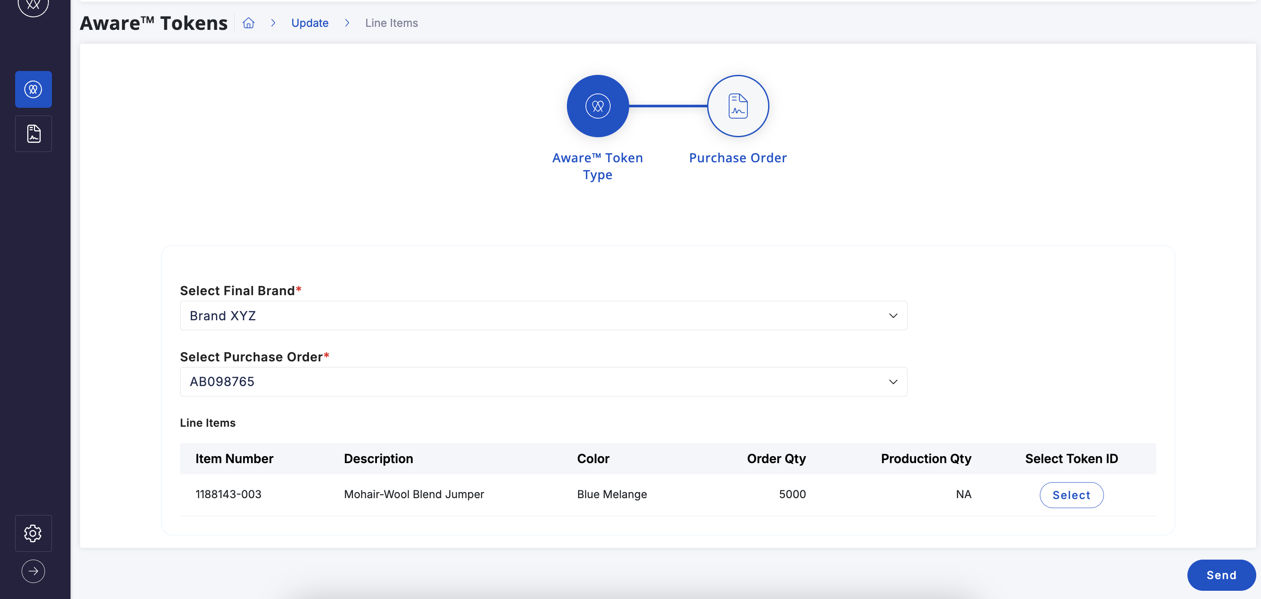Click the Select Token ID column header

click(x=1071, y=458)
